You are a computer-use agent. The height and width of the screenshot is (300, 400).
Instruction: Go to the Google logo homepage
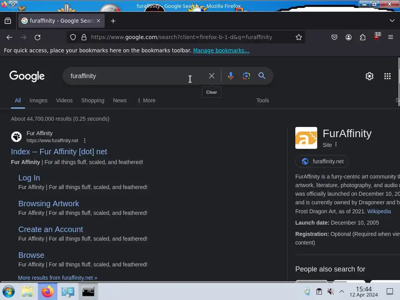coord(27,76)
